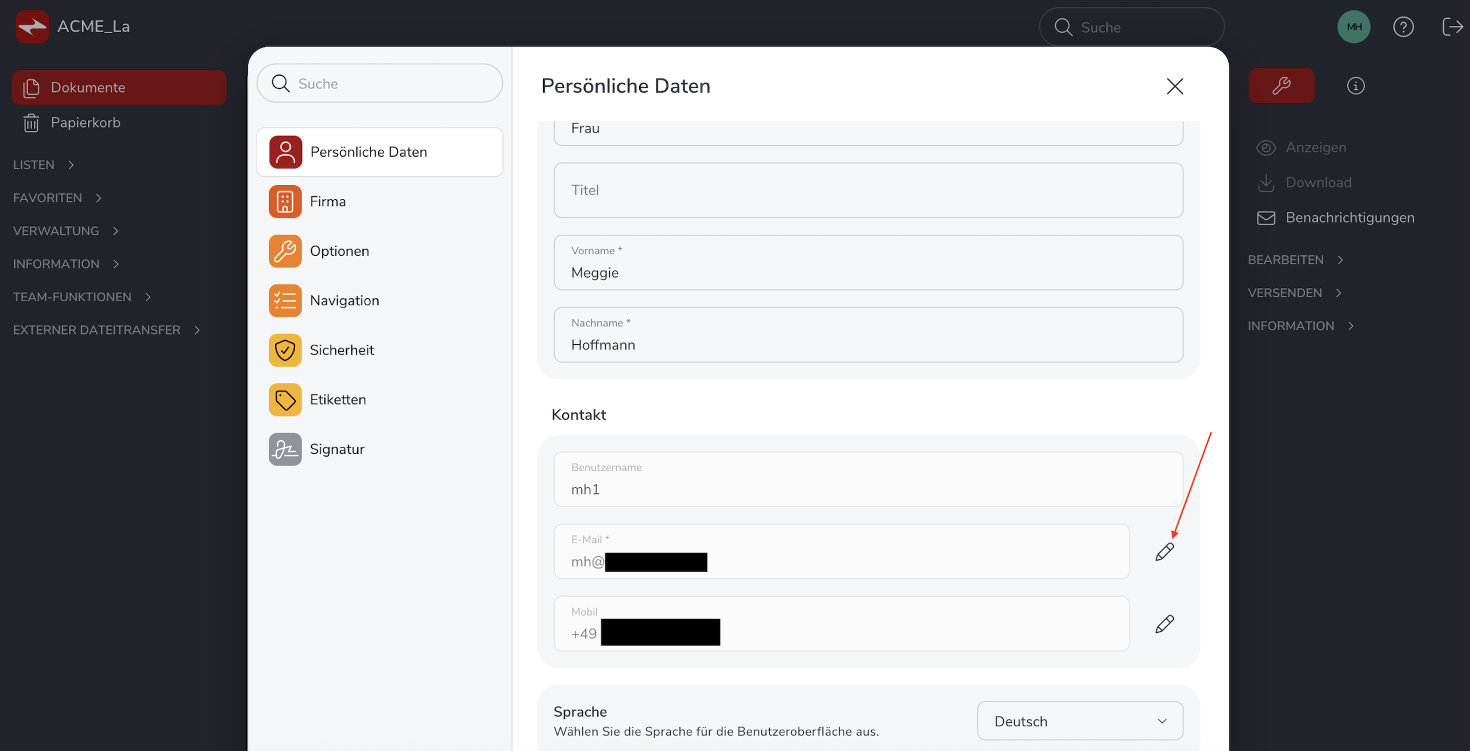
Task: Click into the Titel input field
Action: pyautogui.click(x=868, y=190)
